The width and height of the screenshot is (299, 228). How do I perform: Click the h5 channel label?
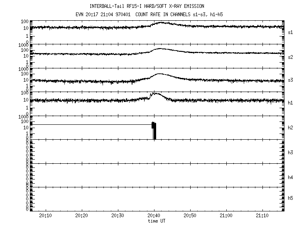(x=291, y=198)
